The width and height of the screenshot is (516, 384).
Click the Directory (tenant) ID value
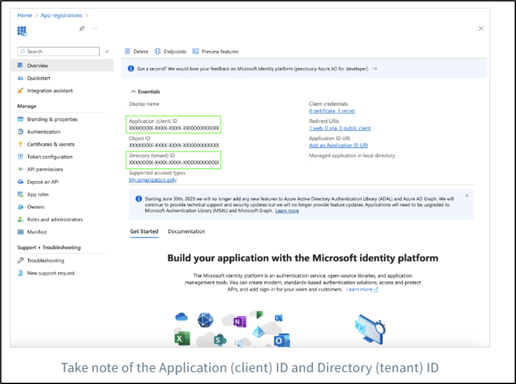click(174, 162)
